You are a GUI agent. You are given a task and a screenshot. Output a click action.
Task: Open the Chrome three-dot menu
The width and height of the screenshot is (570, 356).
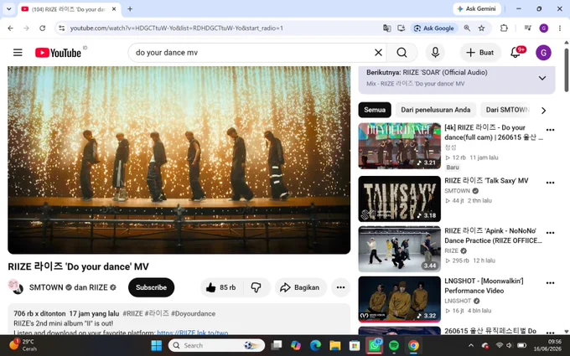pos(559,28)
